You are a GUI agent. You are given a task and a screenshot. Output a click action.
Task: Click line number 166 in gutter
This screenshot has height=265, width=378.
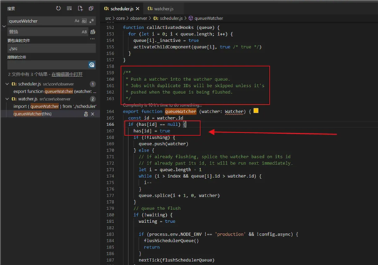(x=111, y=125)
